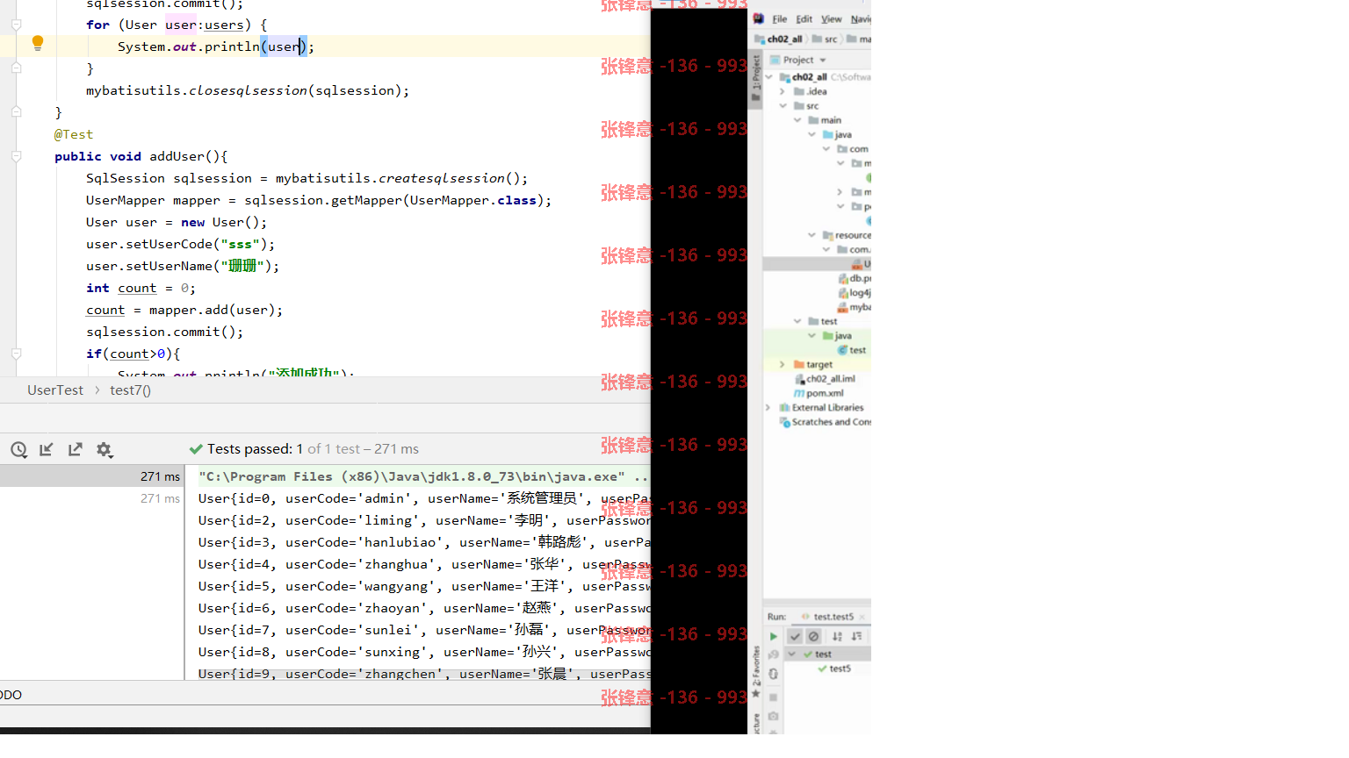Click the green Run arrow in small window

pyautogui.click(x=774, y=636)
